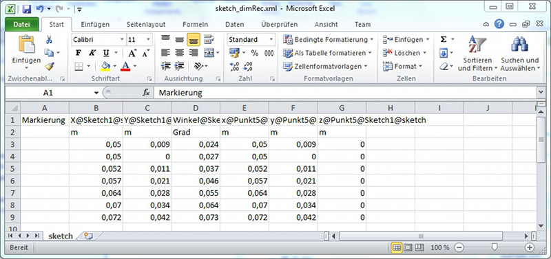551x259 pixels.
Task: Apply yellow fill color bucket
Action: [105, 66]
